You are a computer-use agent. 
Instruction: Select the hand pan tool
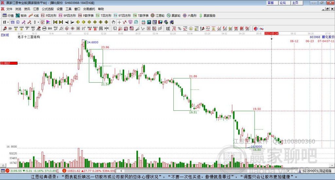(114, 22)
